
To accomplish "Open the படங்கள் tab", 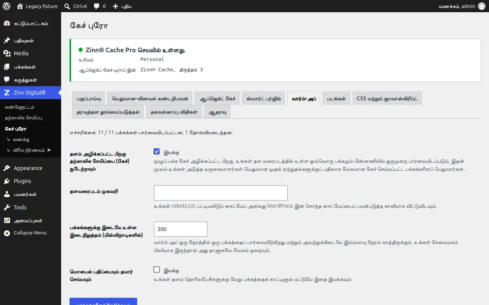I will click(336, 99).
